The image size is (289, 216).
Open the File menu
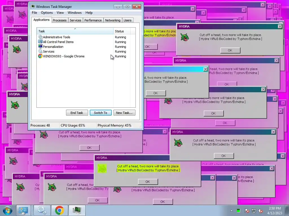point(34,13)
